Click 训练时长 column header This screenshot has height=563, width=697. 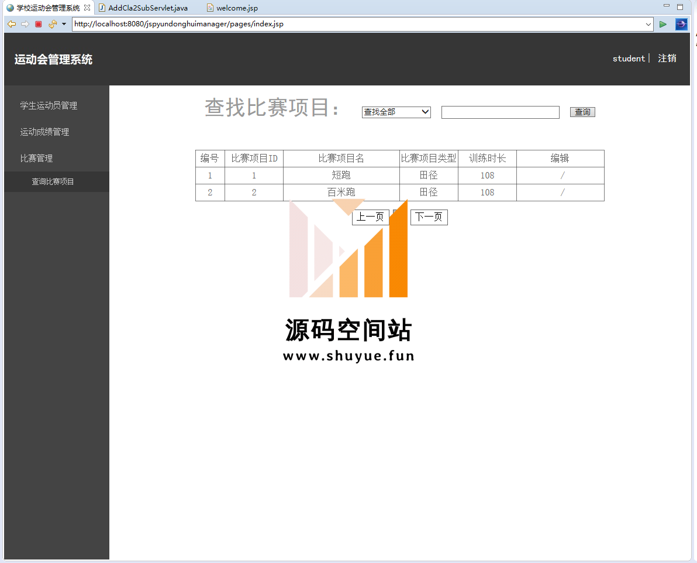coord(487,159)
